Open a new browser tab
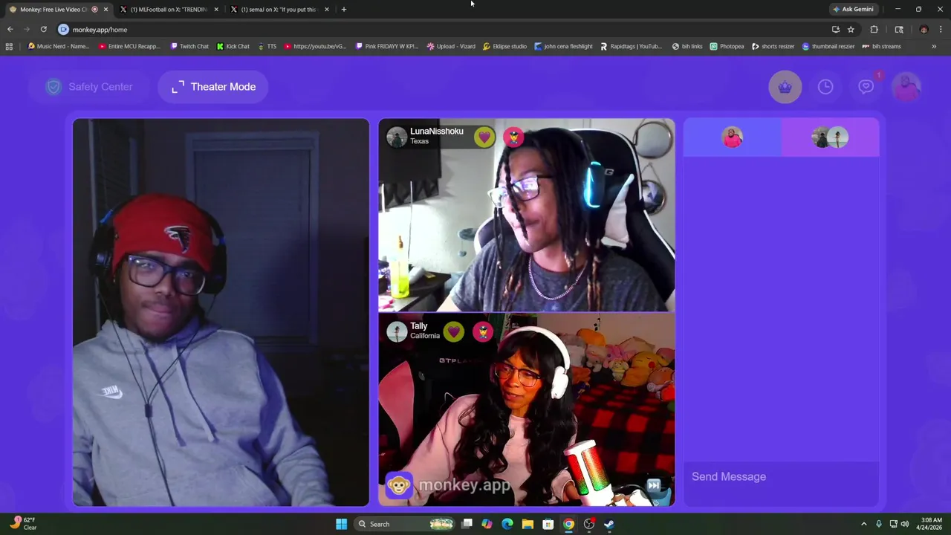 [x=343, y=10]
